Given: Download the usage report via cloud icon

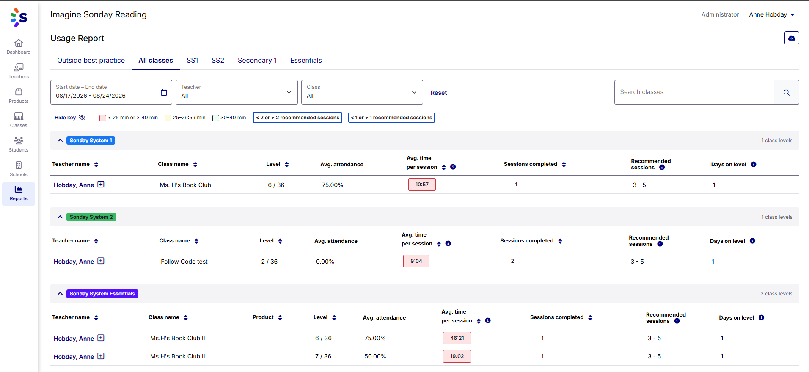Looking at the screenshot, I should pyautogui.click(x=792, y=38).
